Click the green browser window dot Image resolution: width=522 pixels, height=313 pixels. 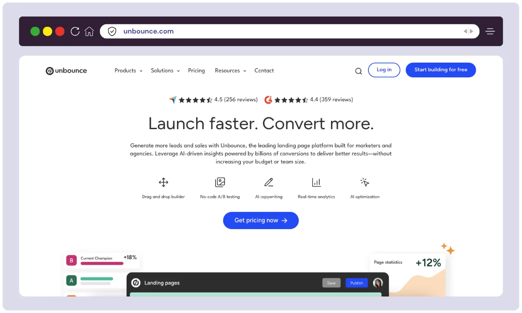pos(35,31)
